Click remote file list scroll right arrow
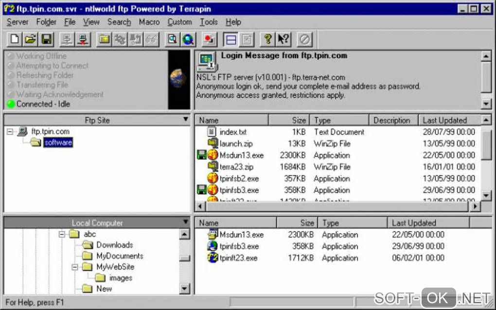496x310 pixels. click(x=475, y=206)
